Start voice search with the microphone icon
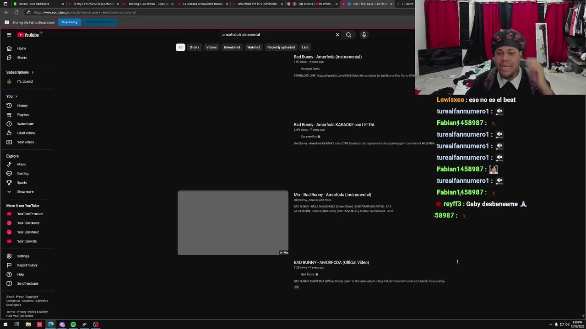The height and width of the screenshot is (329, 586). tap(364, 35)
